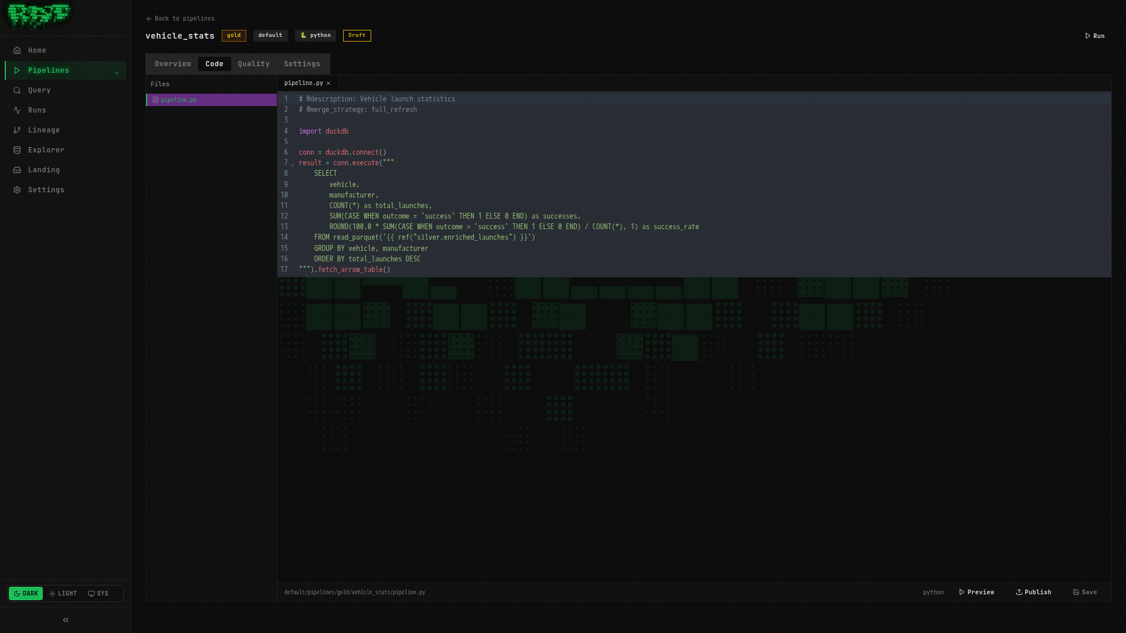View the Lineage graph via its sidebar icon
Screen dimensions: 1126x633
[x=44, y=130]
